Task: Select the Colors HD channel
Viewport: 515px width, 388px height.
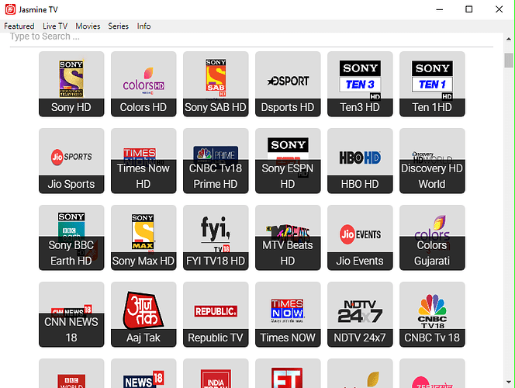Action: tap(143, 85)
